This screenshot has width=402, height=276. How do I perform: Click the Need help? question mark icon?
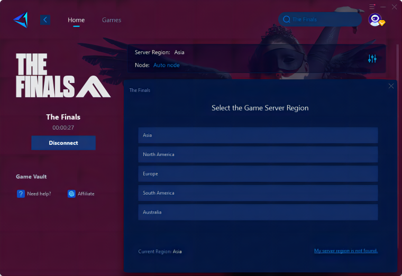coord(21,194)
